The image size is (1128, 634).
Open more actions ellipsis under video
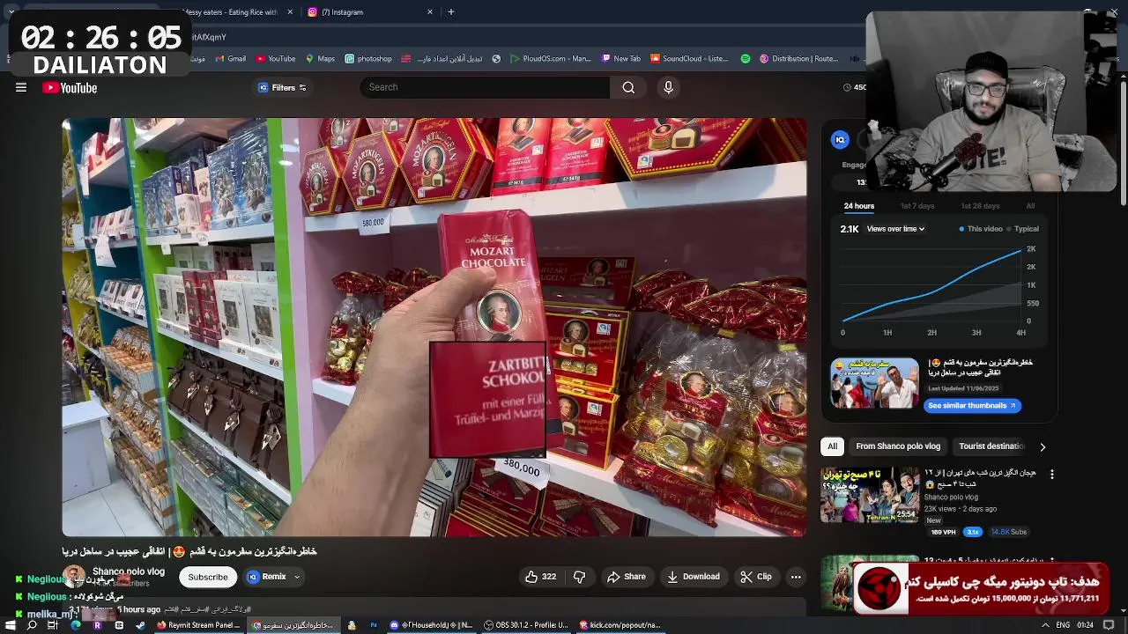pyautogui.click(x=796, y=577)
